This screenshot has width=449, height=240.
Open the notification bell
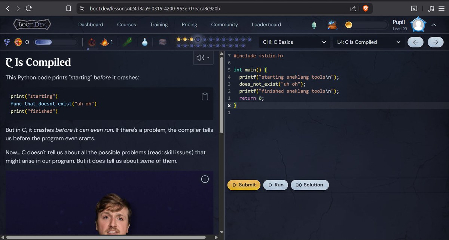click(314, 25)
